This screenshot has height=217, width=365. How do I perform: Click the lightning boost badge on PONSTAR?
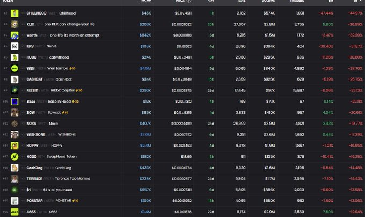[75, 201]
